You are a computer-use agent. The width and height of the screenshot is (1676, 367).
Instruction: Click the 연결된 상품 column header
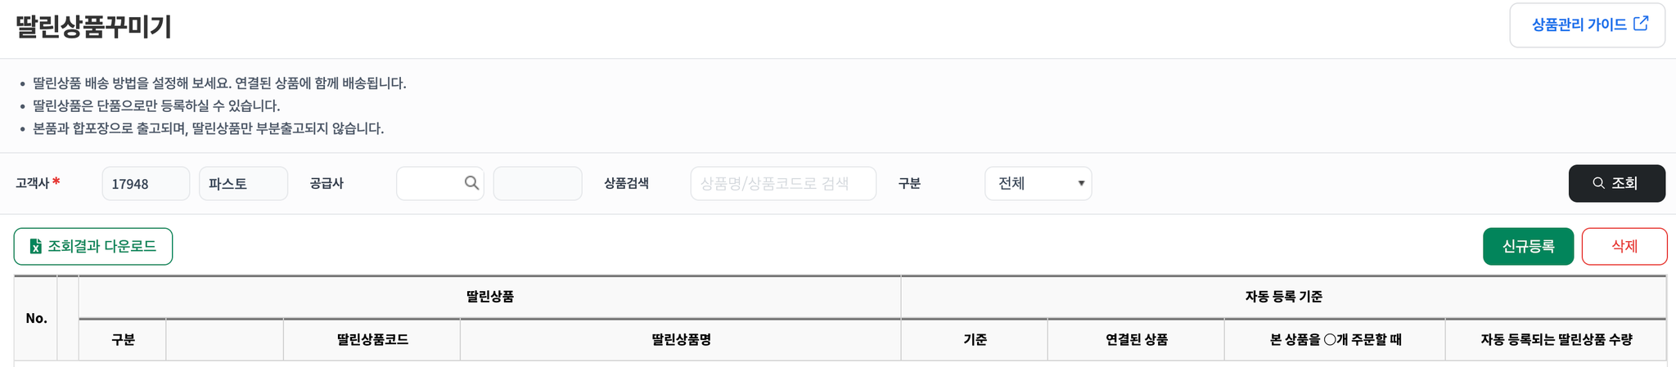(1136, 340)
